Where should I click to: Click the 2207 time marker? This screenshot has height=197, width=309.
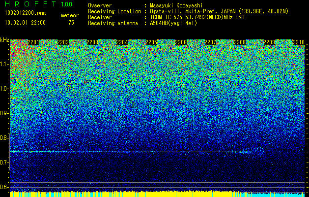point(210,42)
